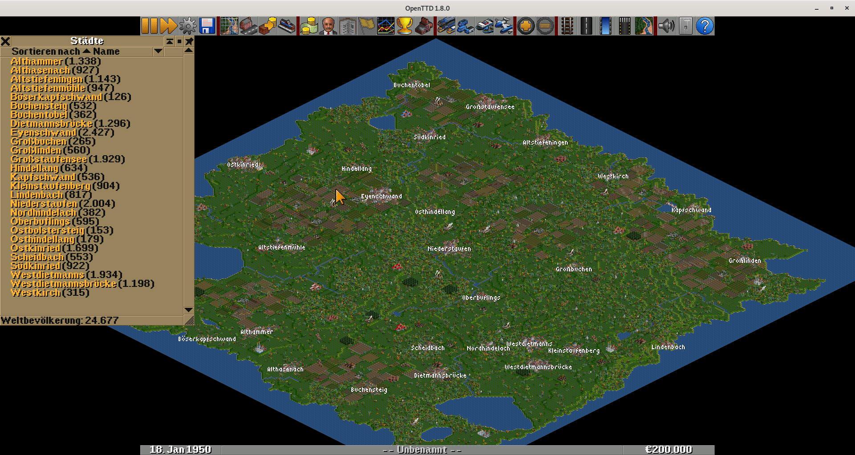Open industry directory factory icon
The width and height of the screenshot is (855, 455).
pyautogui.click(x=424, y=26)
